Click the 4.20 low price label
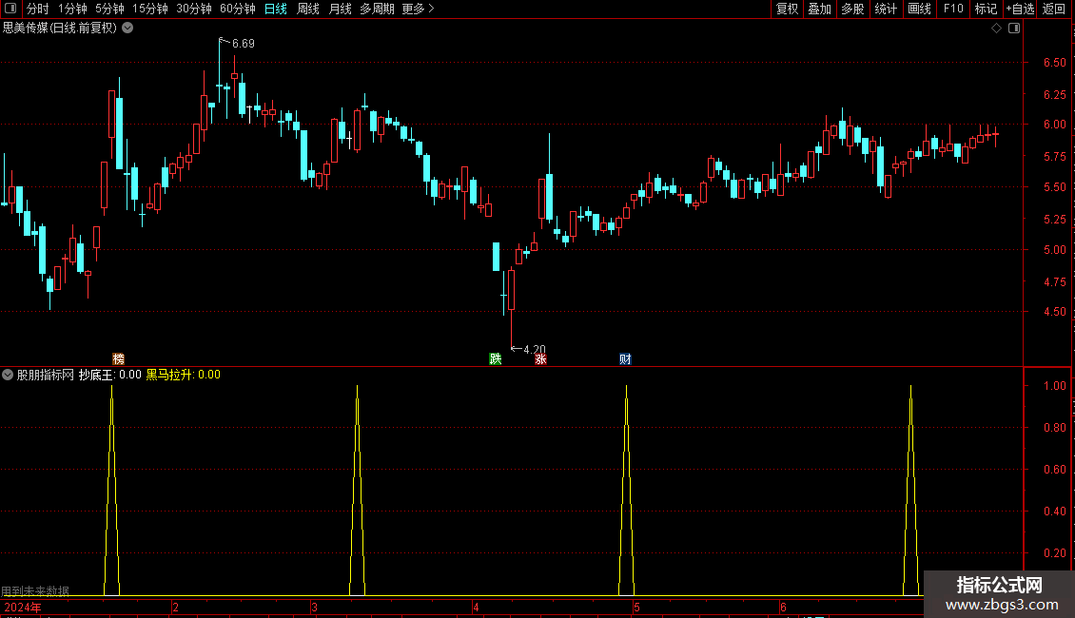The width and height of the screenshot is (1075, 618). pos(534,350)
